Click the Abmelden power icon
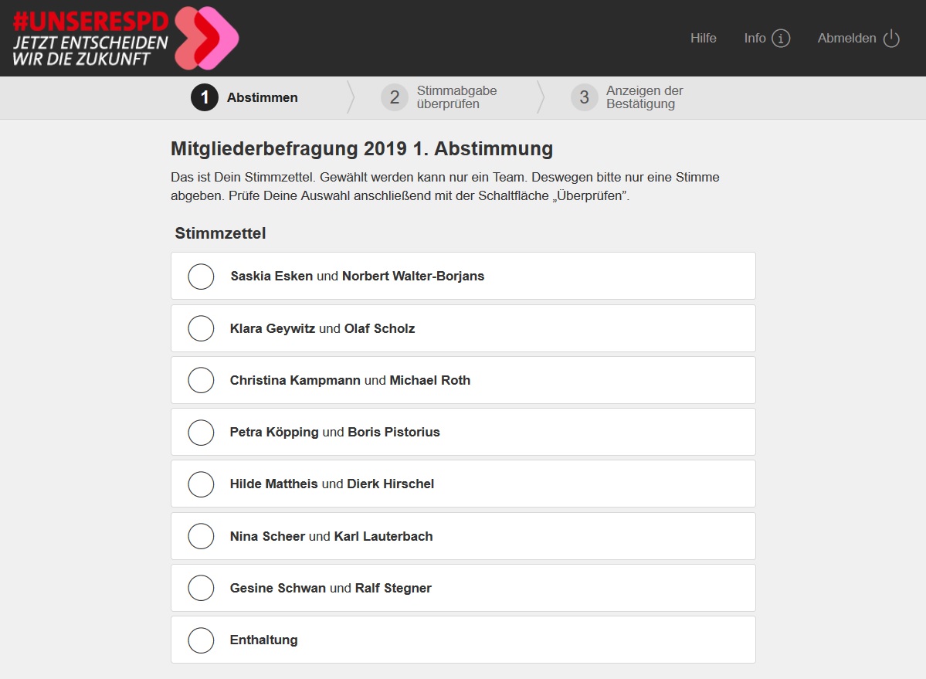926x679 pixels. [x=891, y=39]
